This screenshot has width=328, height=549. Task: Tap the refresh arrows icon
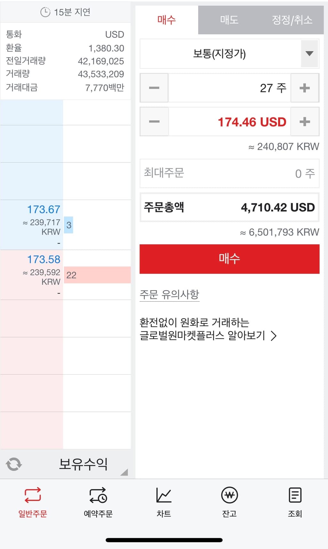pyautogui.click(x=14, y=464)
